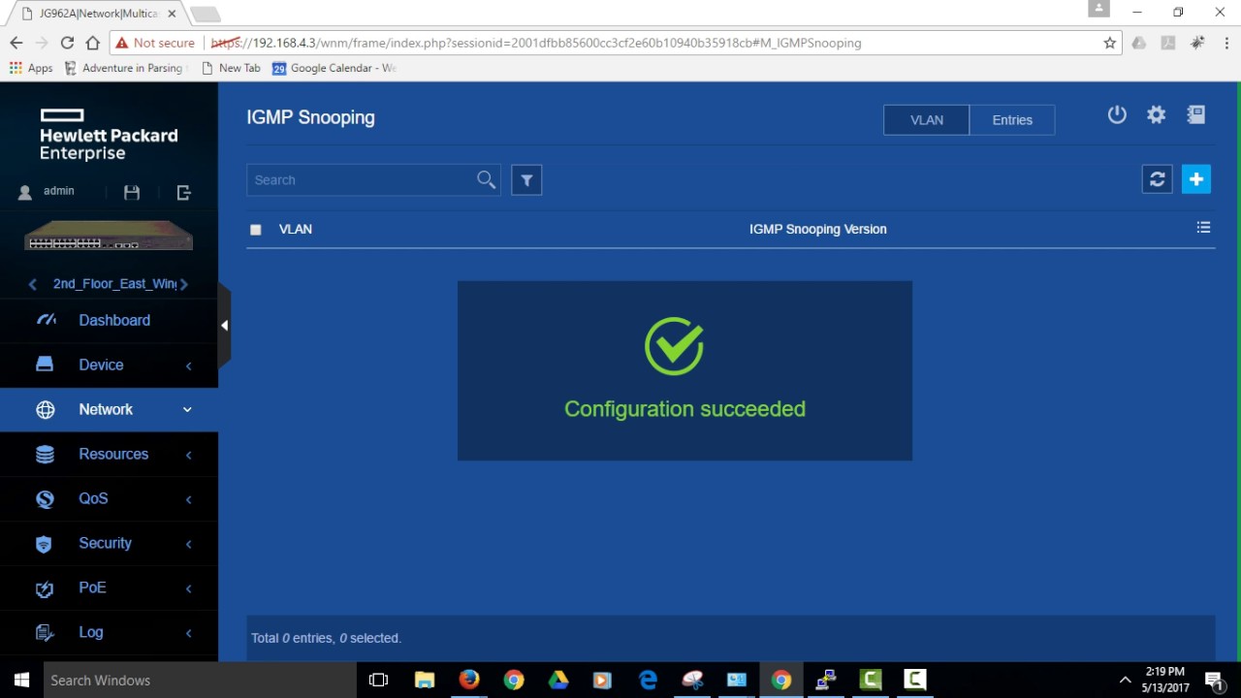Click the admin user label

[x=59, y=191]
